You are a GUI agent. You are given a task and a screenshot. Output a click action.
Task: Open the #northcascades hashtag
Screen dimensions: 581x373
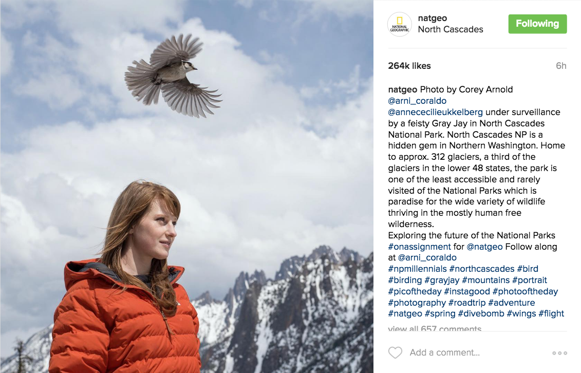coord(482,269)
